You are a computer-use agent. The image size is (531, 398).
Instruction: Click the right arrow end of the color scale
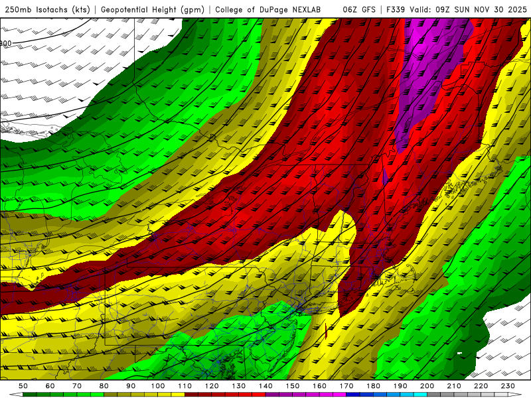coord(515,395)
